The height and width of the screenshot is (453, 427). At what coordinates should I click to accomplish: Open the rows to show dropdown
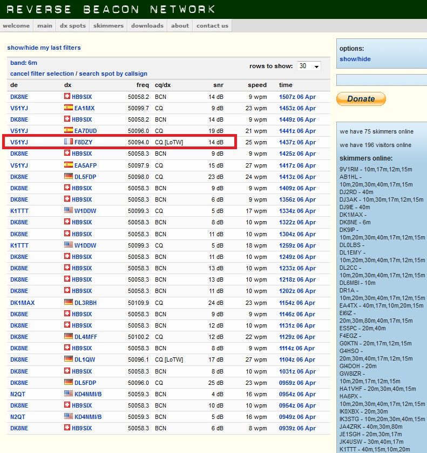[x=309, y=66]
